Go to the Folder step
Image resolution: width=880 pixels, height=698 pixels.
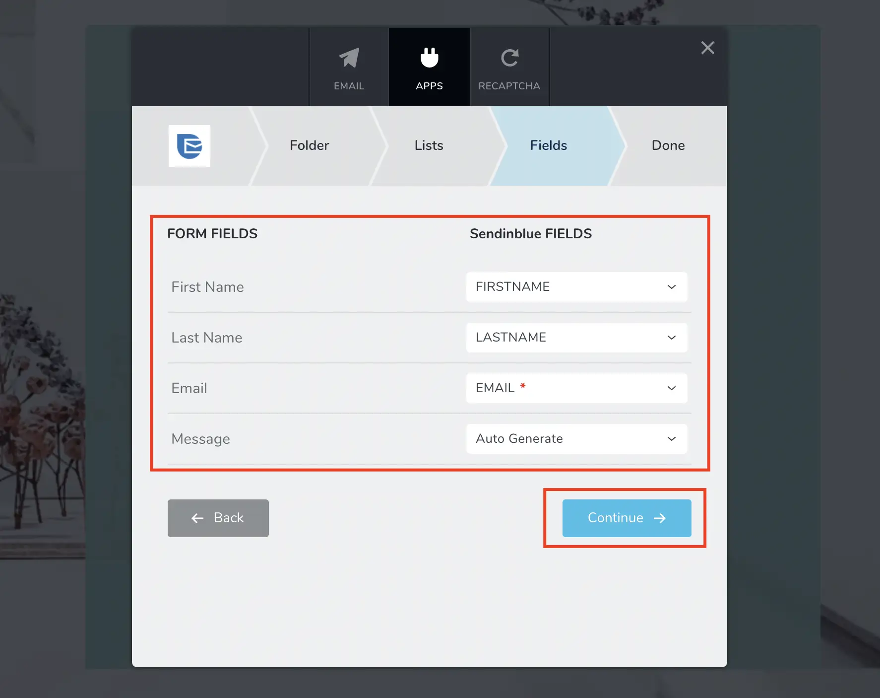(x=309, y=145)
